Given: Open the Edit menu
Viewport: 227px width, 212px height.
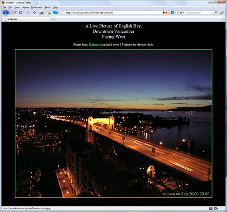Looking at the screenshot, I should point(10,8).
